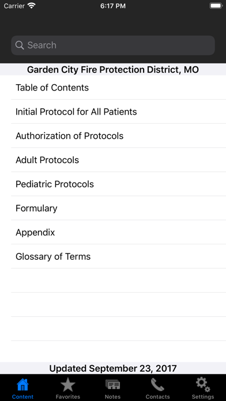Tap the Content home icon
Screen dimensions: 226x401
point(22,385)
